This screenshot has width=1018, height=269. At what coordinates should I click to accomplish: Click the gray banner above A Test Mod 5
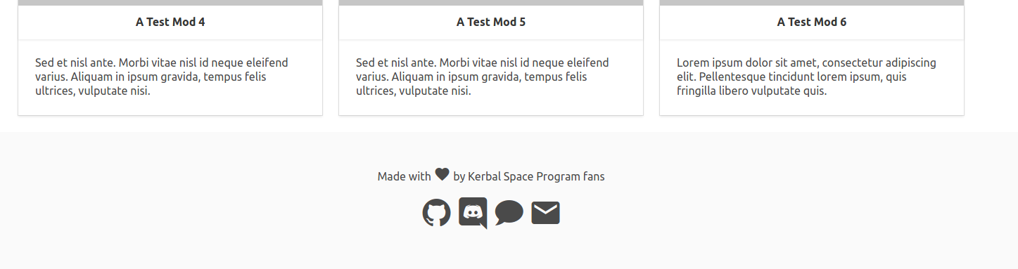click(491, 3)
